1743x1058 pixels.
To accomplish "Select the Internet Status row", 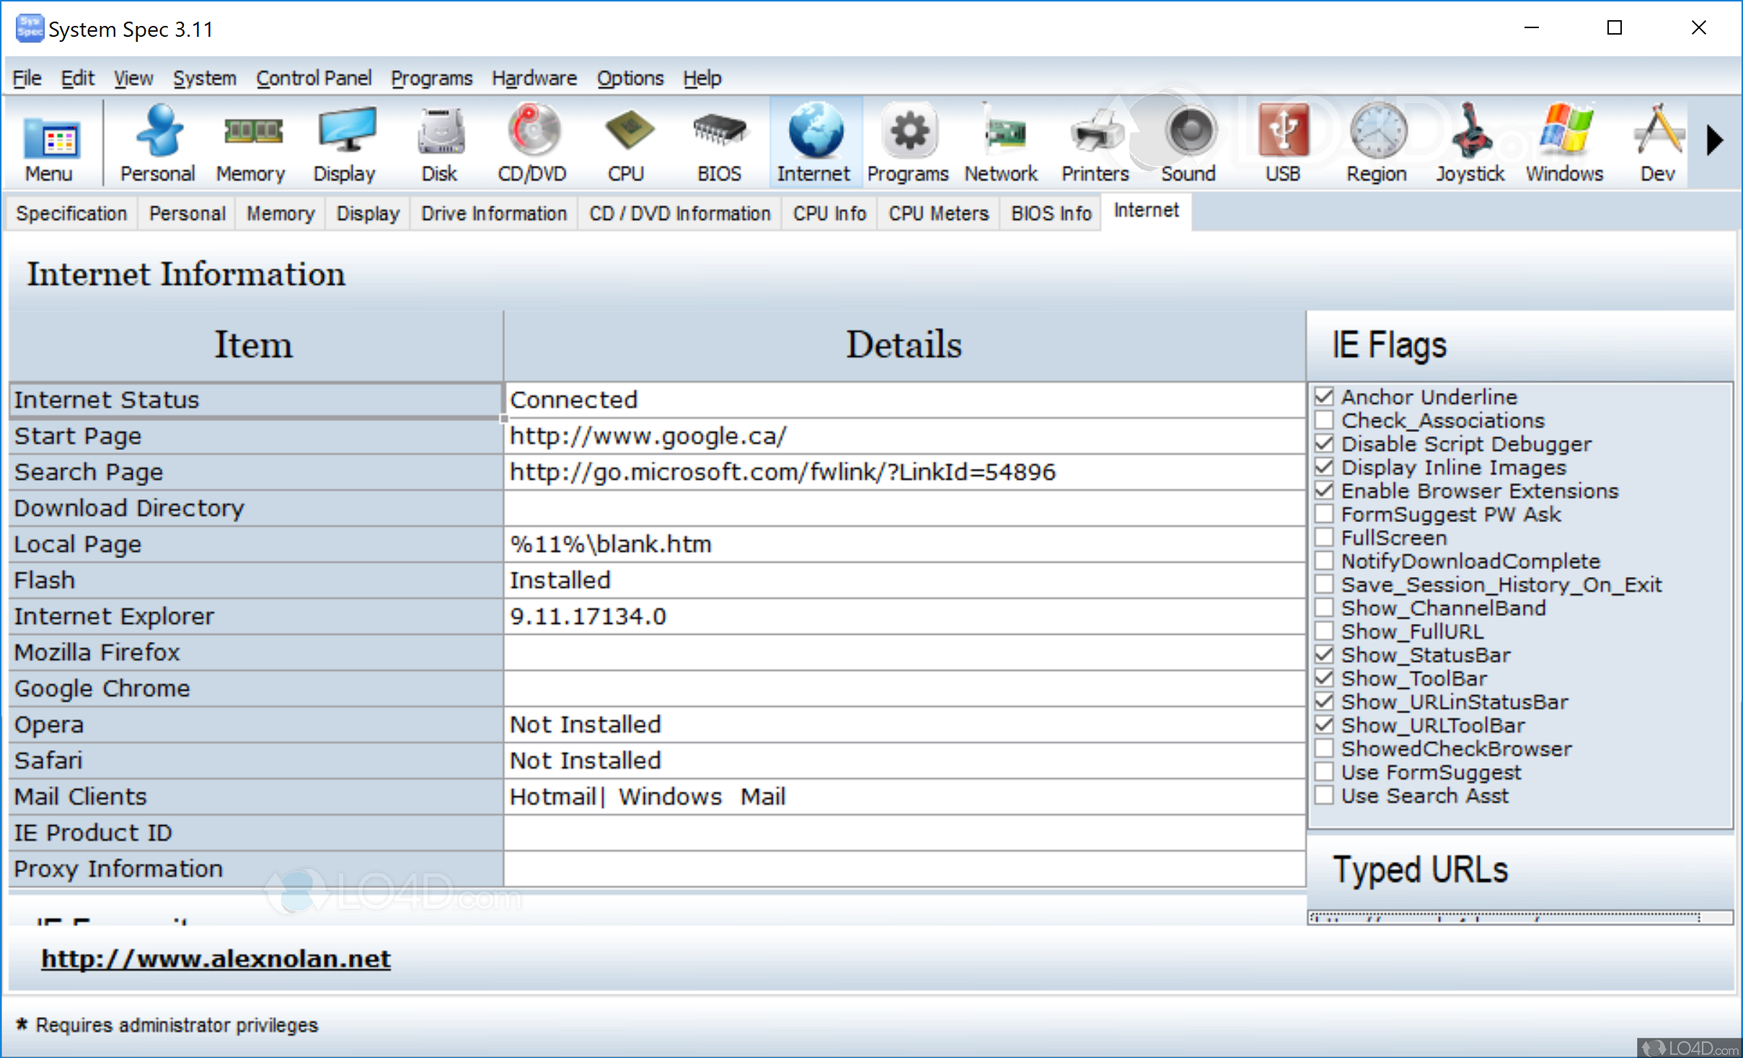I will point(252,400).
